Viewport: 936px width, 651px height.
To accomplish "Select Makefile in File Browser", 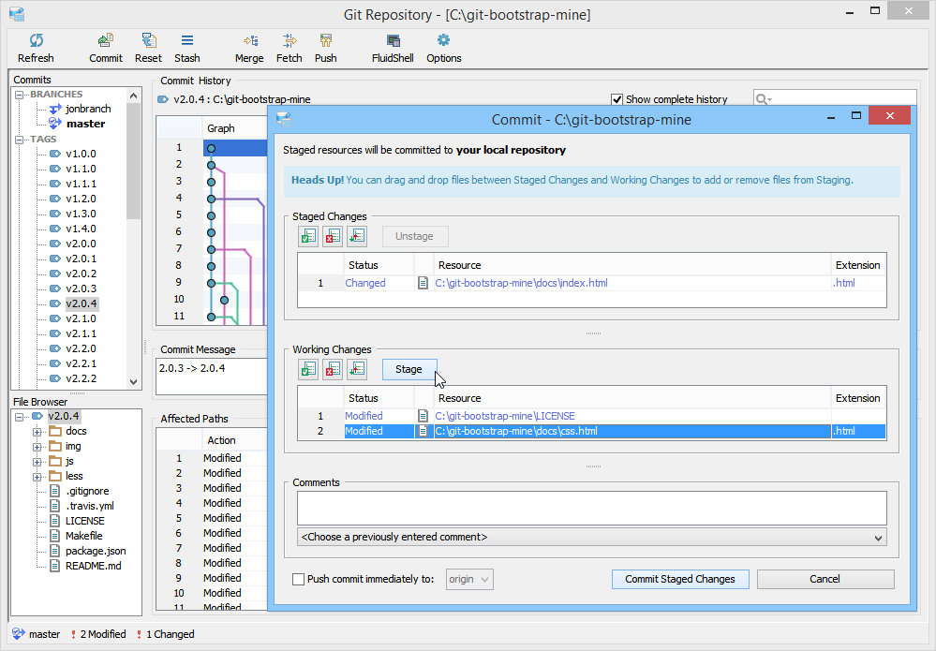I will 84,536.
